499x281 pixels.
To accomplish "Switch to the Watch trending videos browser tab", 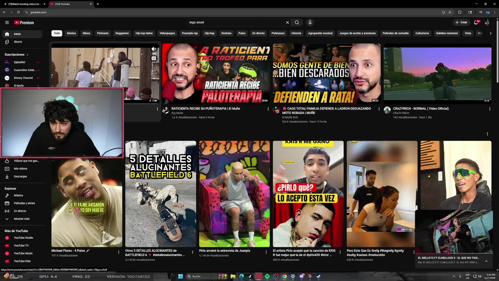I will 23,4.
